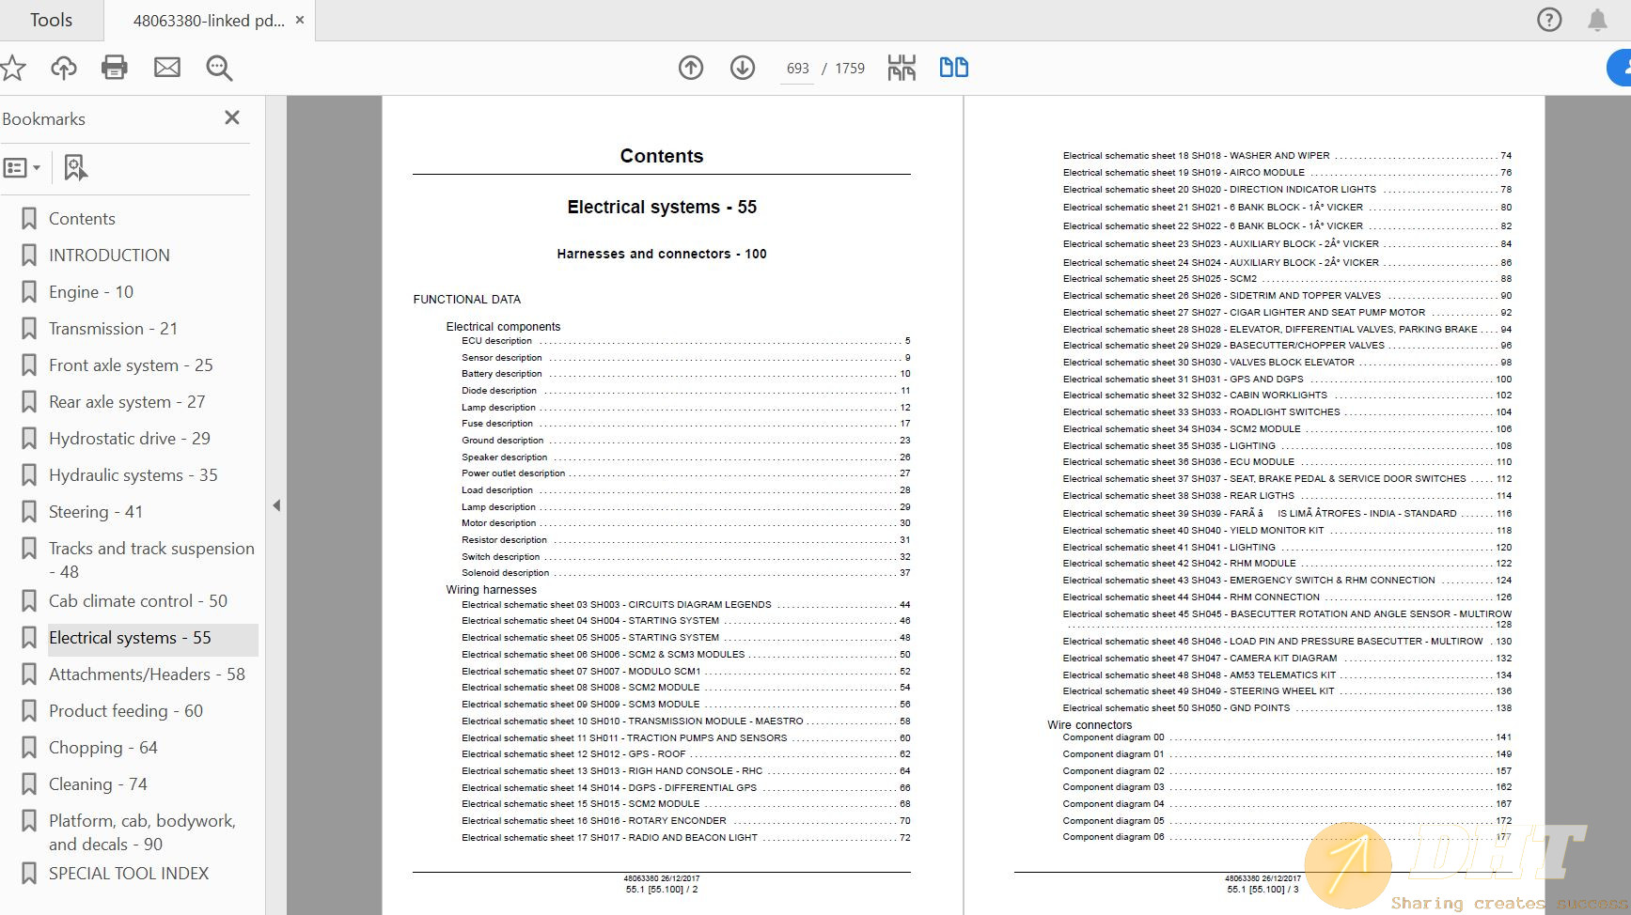
Task: Select the 48063380-linked pdf tab
Action: (x=208, y=21)
